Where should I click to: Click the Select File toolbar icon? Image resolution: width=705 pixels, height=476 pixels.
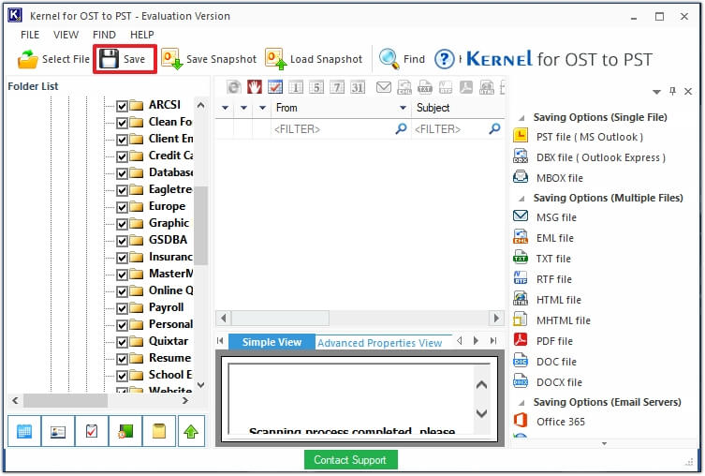28,59
